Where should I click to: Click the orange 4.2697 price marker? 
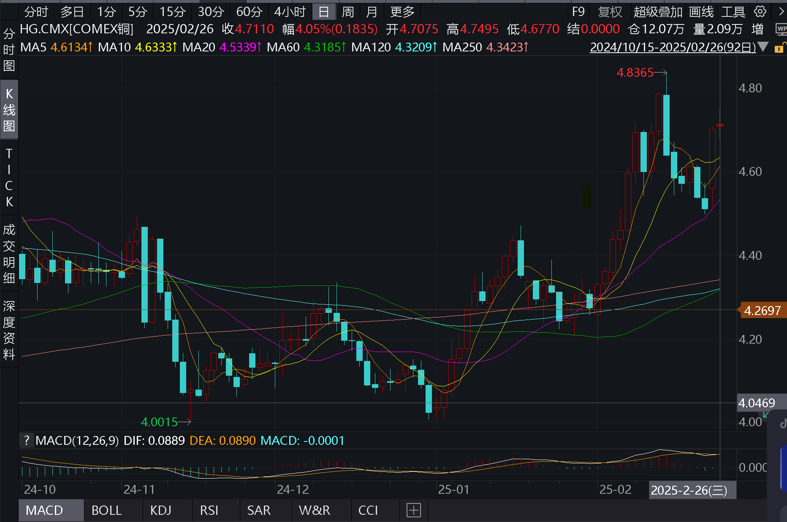pos(762,311)
